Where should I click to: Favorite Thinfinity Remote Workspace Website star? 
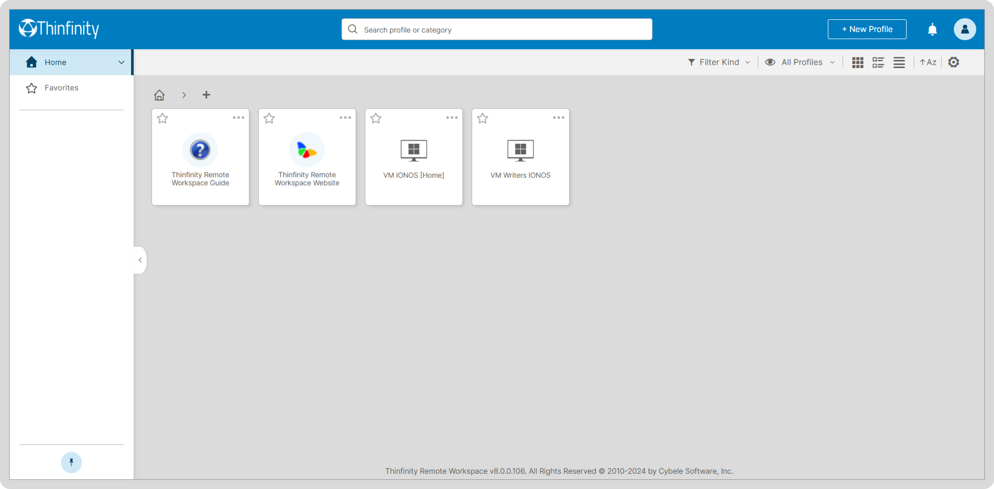pos(269,118)
